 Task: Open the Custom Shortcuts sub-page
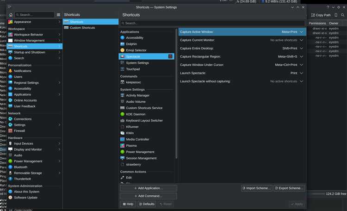91,28
